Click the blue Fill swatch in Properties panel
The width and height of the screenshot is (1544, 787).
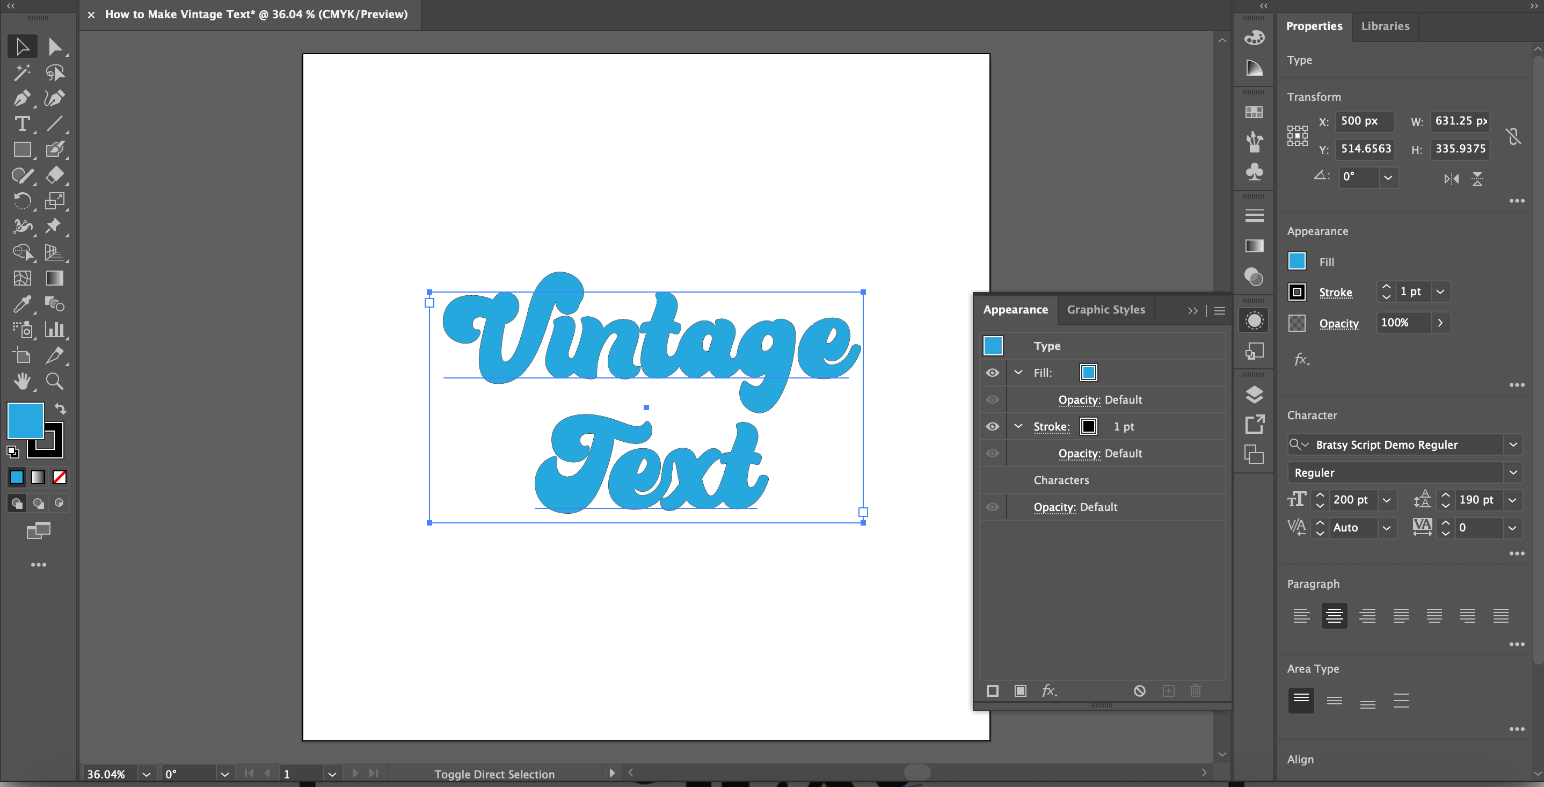(x=1297, y=261)
